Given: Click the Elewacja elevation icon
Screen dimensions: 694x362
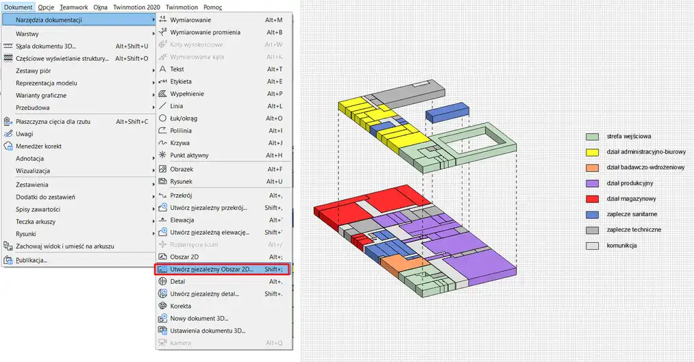Looking at the screenshot, I should pos(162,220).
